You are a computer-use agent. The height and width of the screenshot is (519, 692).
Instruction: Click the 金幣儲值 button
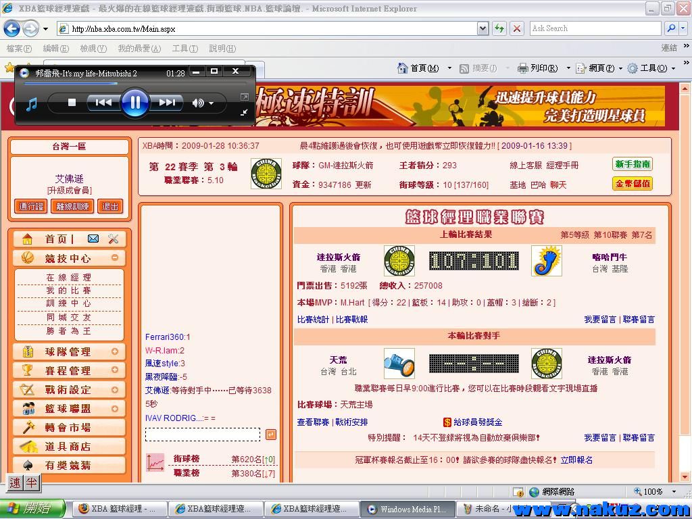[633, 184]
